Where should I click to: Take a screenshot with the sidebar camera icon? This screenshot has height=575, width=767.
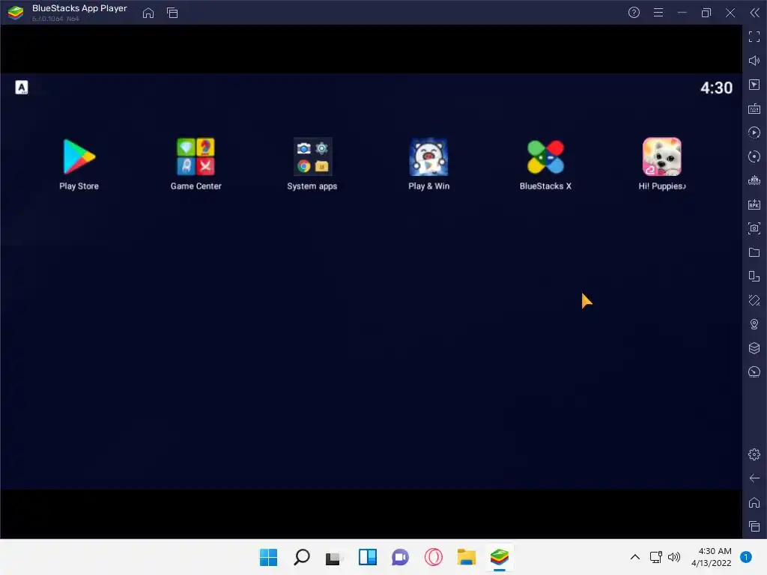tap(754, 228)
